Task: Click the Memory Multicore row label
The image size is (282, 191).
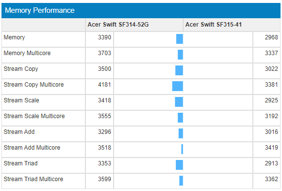Action: [x=27, y=53]
